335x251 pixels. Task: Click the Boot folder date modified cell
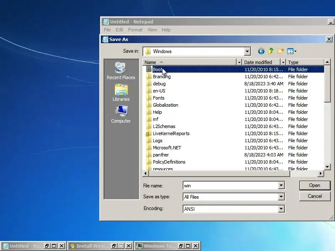(x=264, y=69)
